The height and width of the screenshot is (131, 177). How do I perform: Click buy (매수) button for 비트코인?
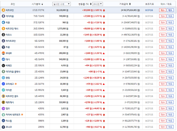pyautogui.click(x=163, y=10)
